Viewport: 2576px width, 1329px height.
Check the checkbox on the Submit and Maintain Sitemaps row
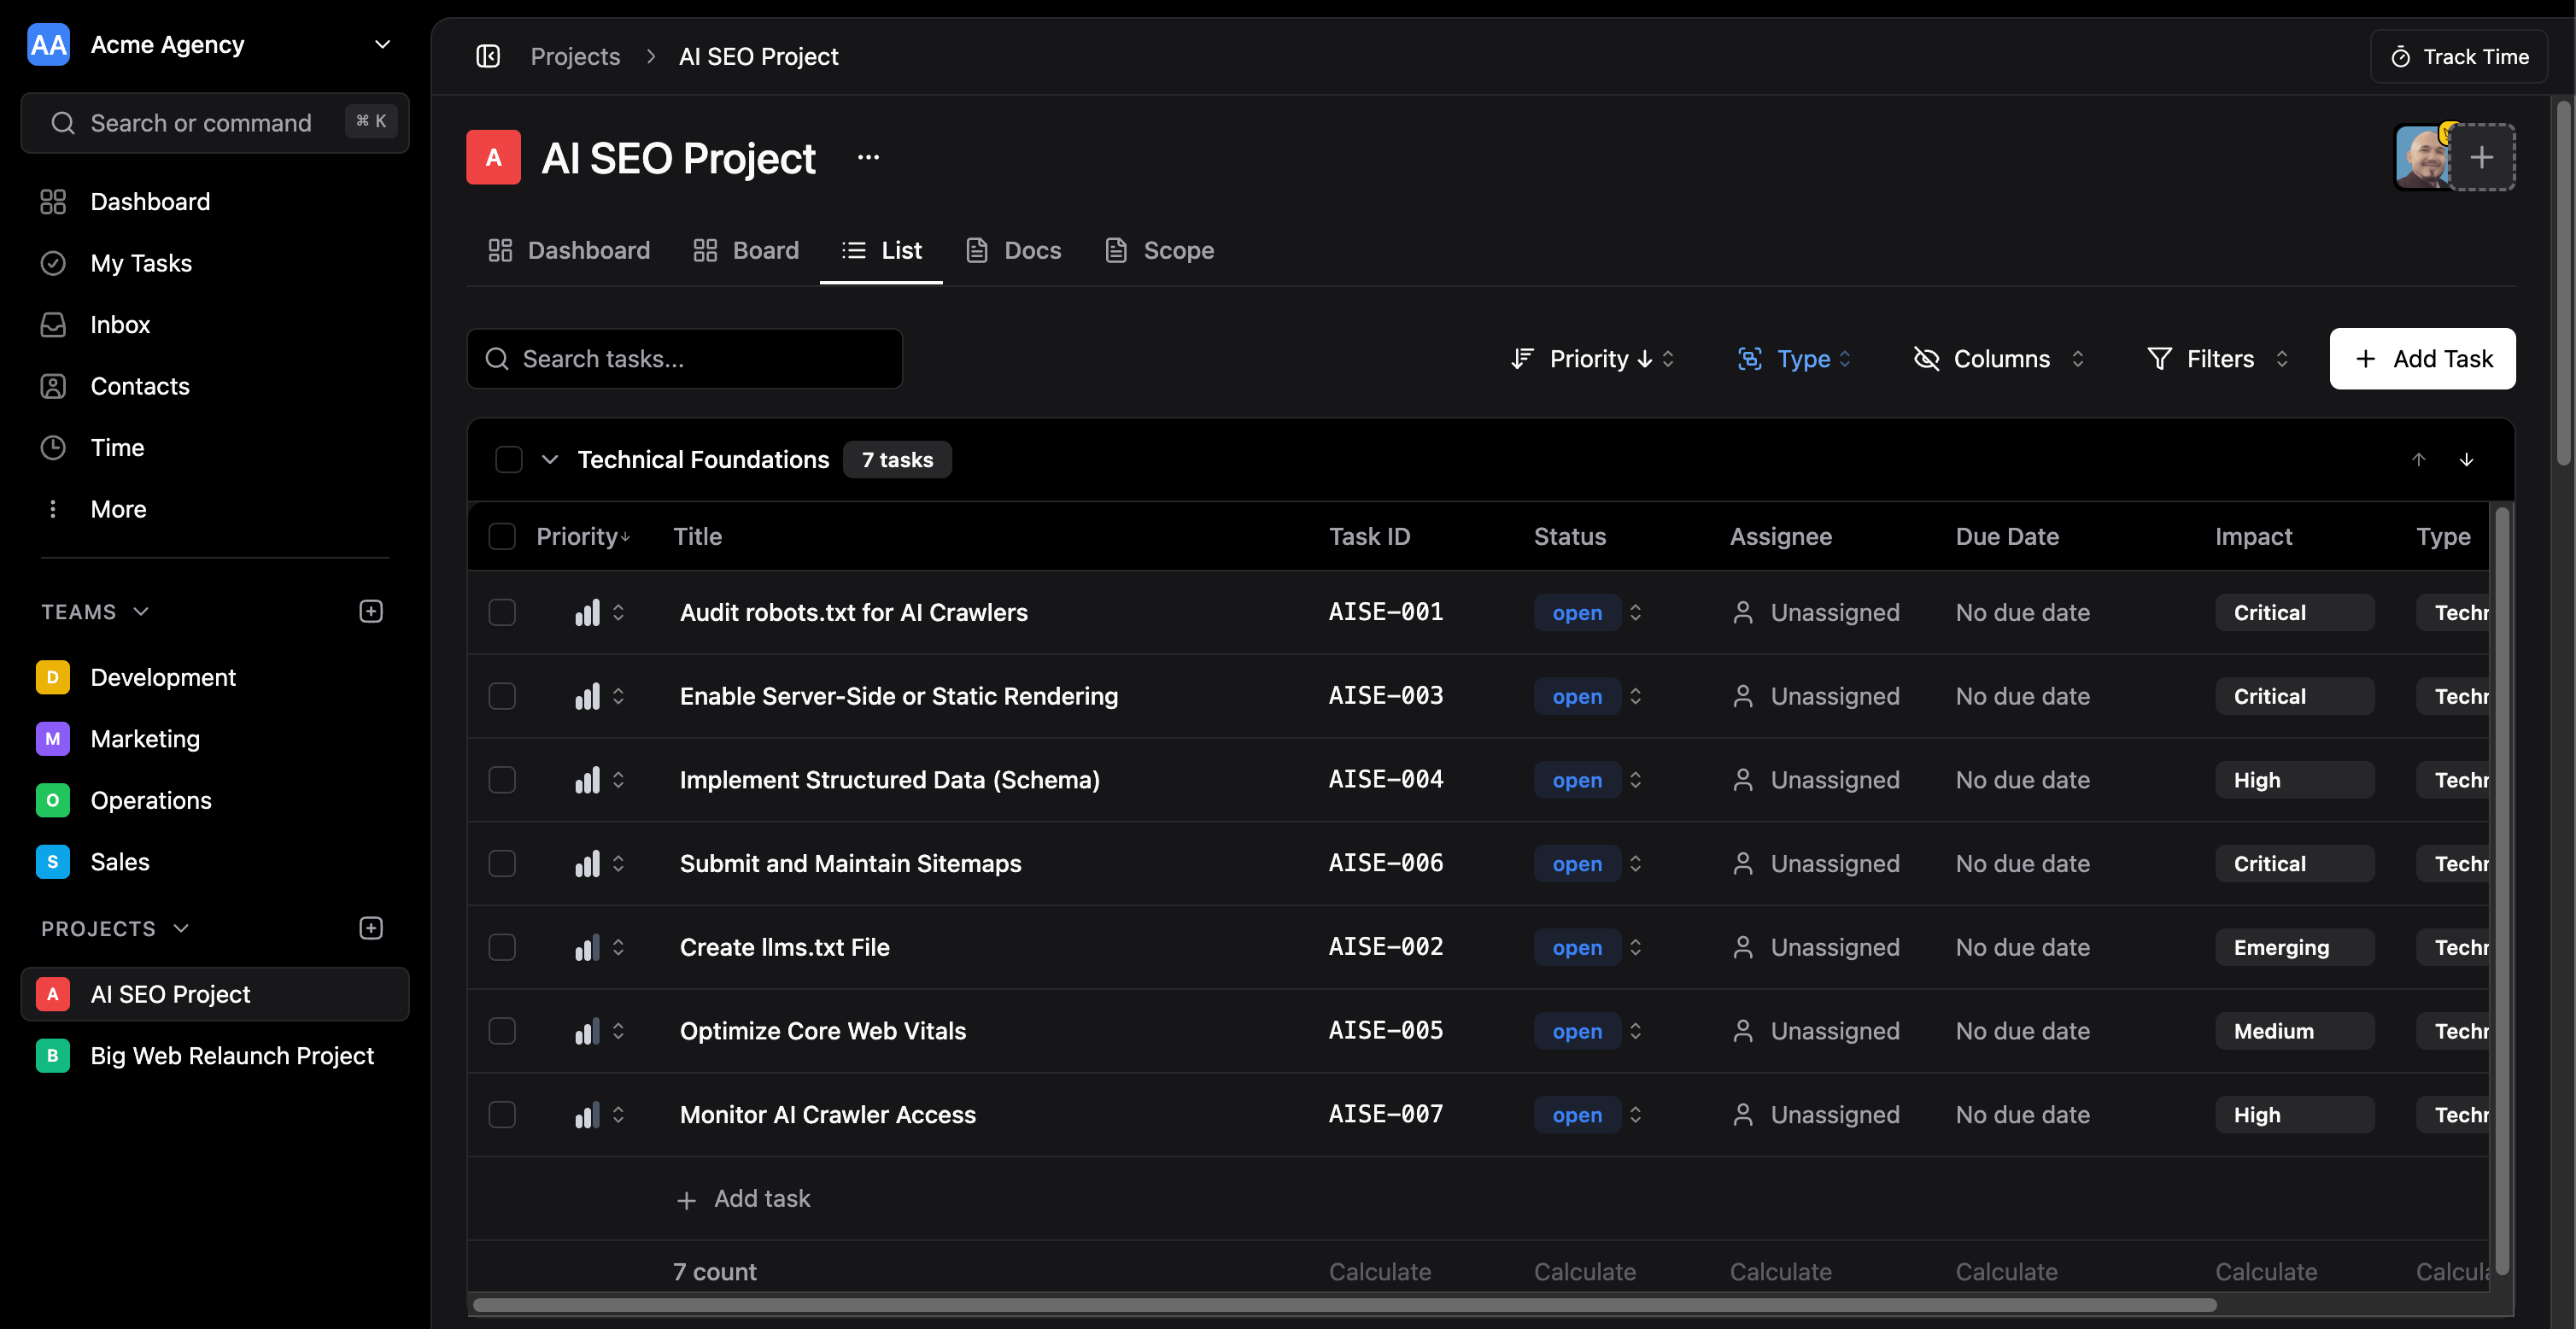[x=503, y=863]
